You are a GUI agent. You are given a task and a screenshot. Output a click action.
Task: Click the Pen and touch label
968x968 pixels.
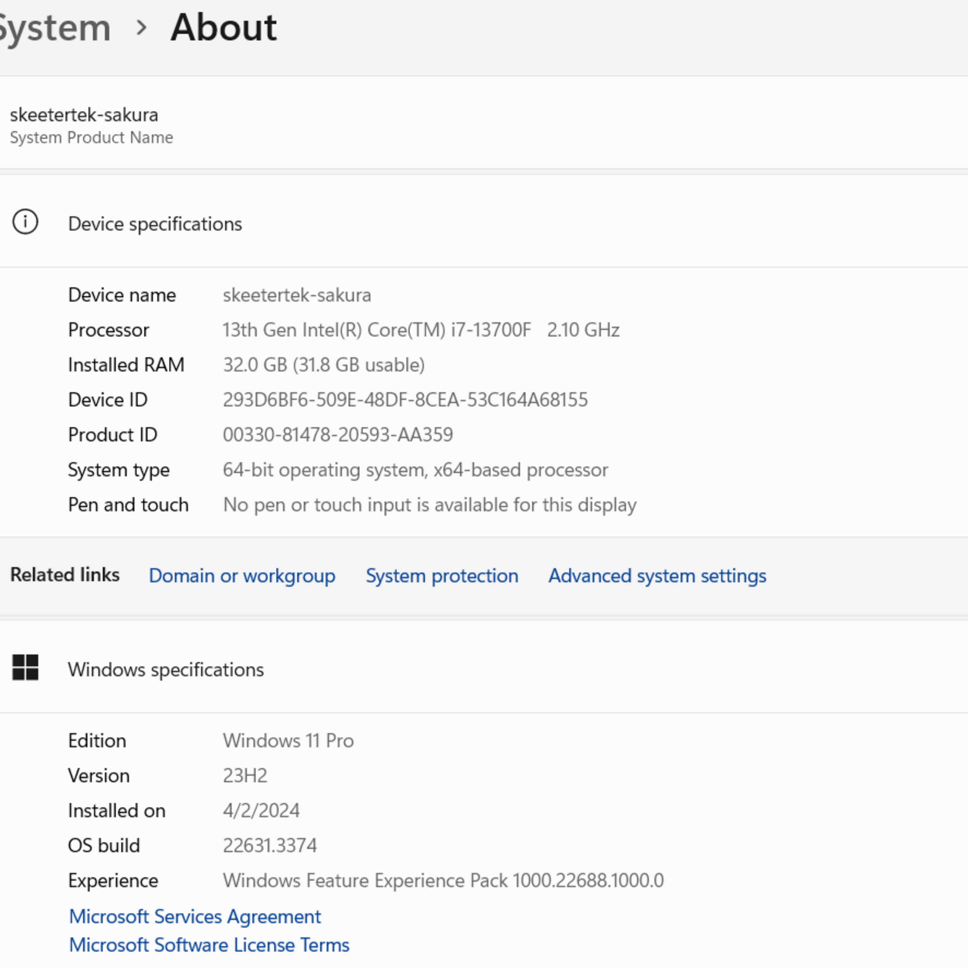tap(128, 504)
